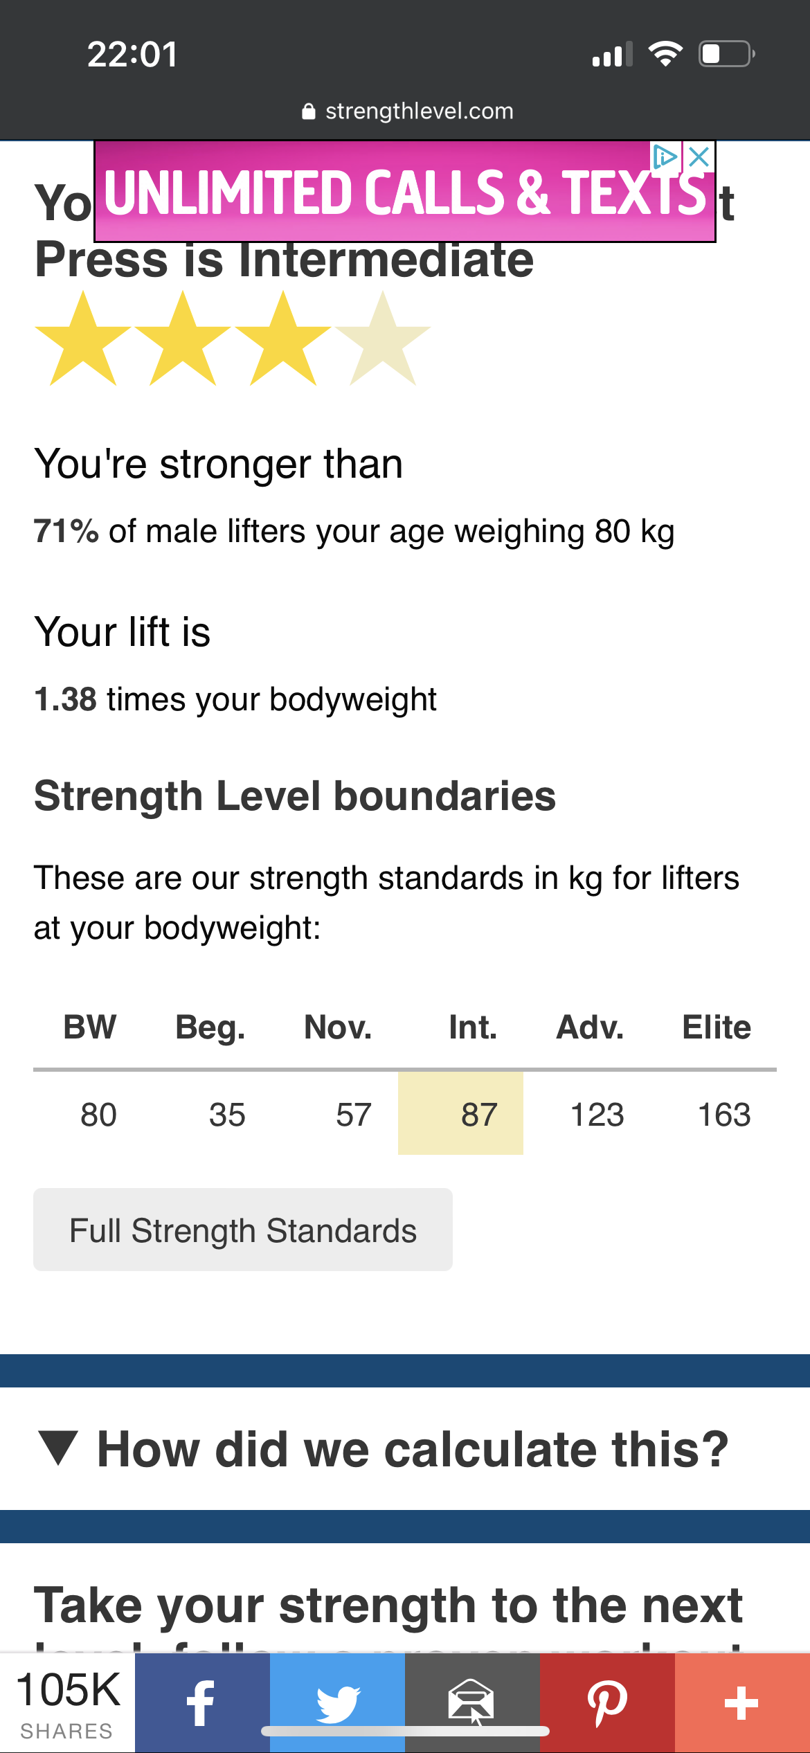Close the pink advertisement banner
The image size is (810, 1753).
(699, 156)
